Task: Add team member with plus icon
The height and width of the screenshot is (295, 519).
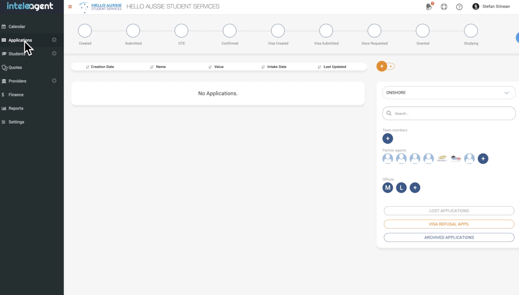Action: tap(387, 139)
